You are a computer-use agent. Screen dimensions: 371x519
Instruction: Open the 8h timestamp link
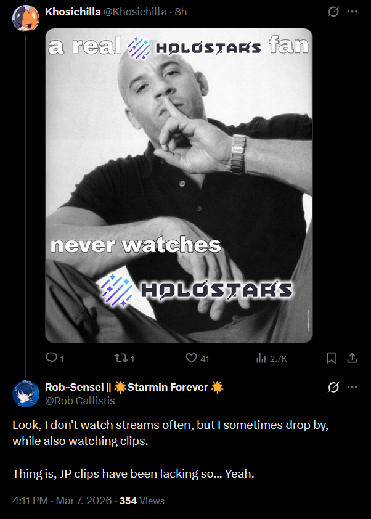pyautogui.click(x=181, y=12)
